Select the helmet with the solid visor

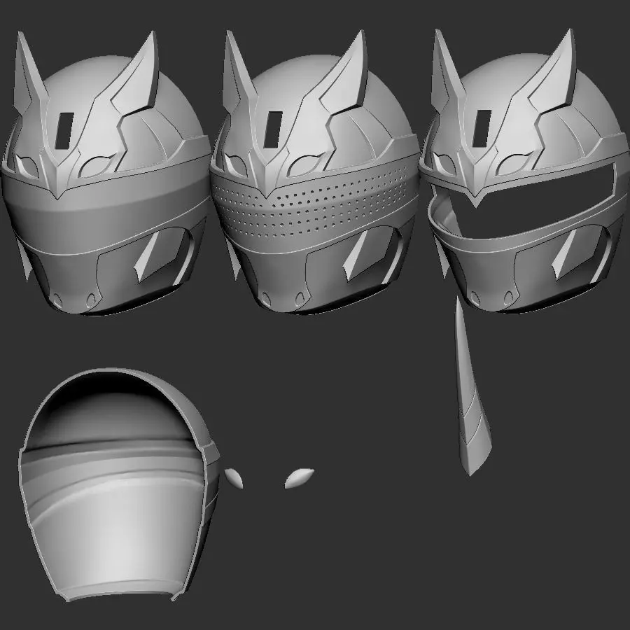click(x=105, y=173)
